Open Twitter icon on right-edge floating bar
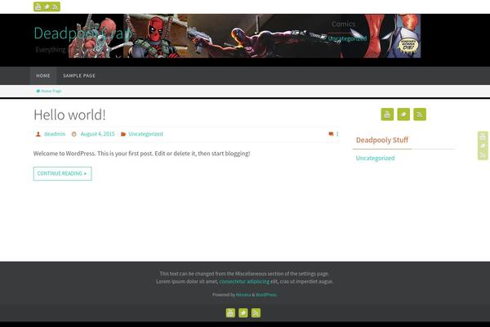This screenshot has width=490, height=327. pos(483,146)
